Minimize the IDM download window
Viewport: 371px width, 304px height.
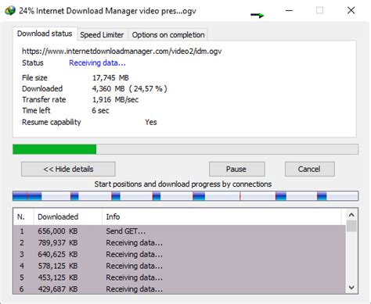point(289,11)
